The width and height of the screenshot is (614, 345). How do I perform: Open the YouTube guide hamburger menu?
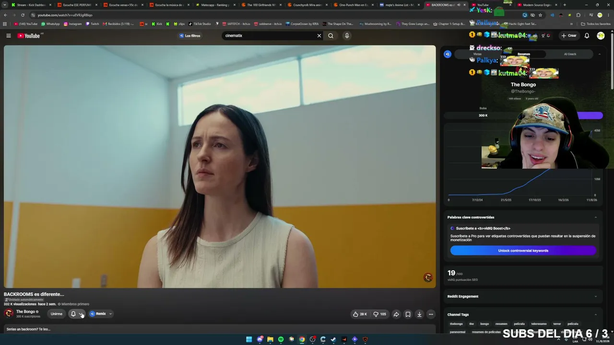[8, 35]
